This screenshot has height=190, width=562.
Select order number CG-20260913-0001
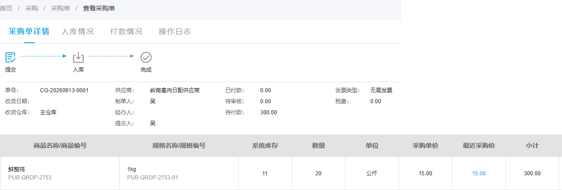coord(64,90)
